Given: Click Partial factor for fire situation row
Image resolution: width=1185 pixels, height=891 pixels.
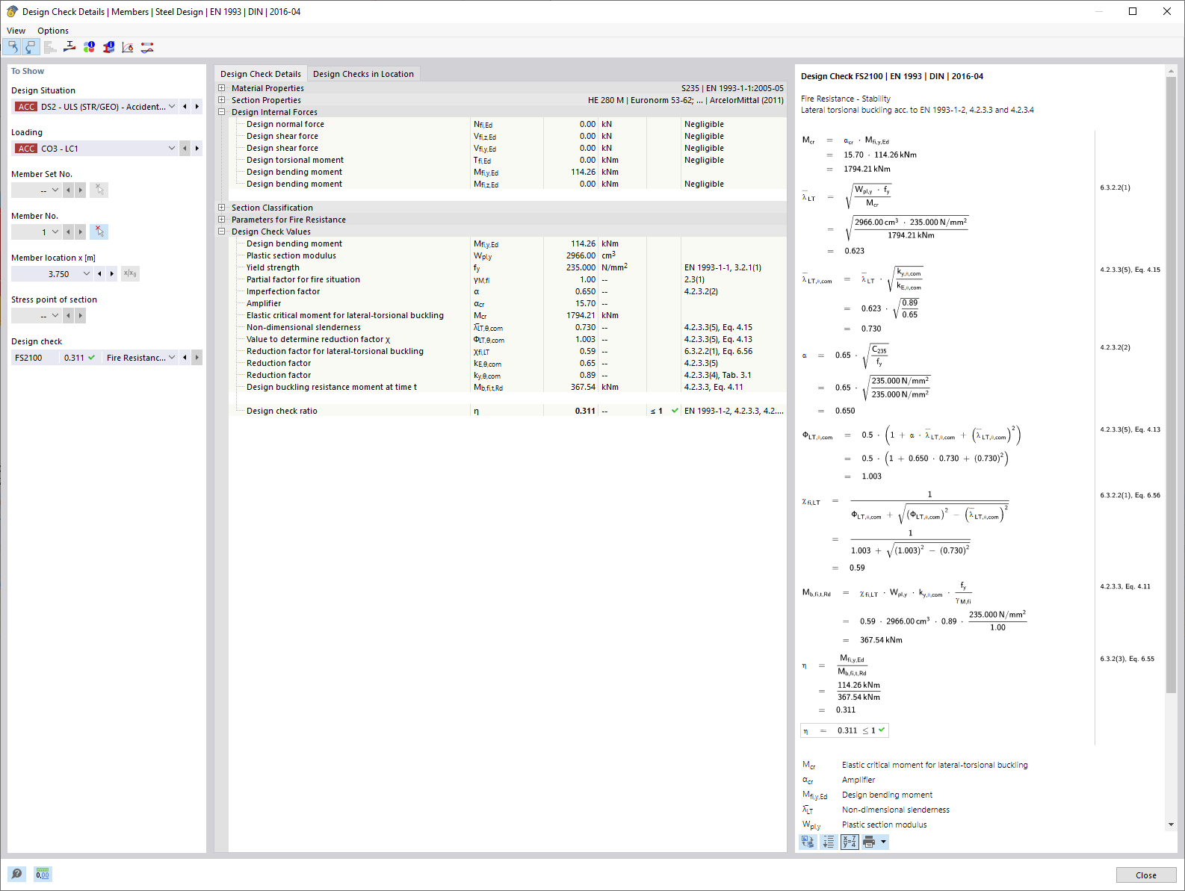Looking at the screenshot, I should [x=507, y=279].
